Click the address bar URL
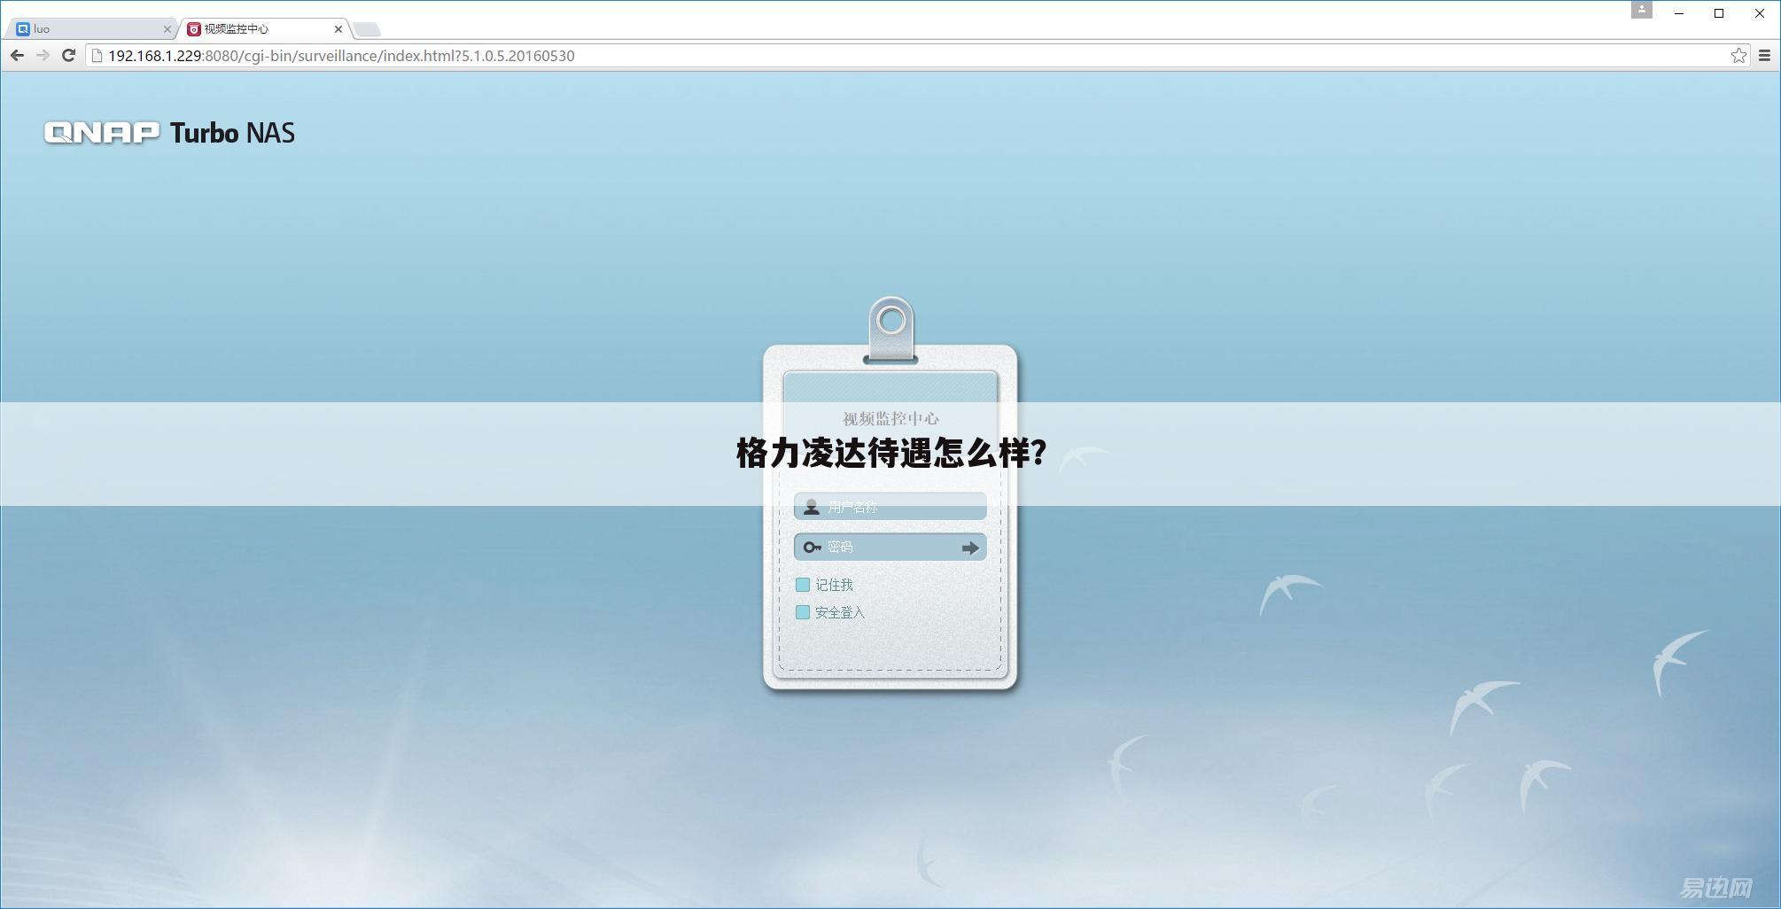The height and width of the screenshot is (909, 1781). (341, 56)
